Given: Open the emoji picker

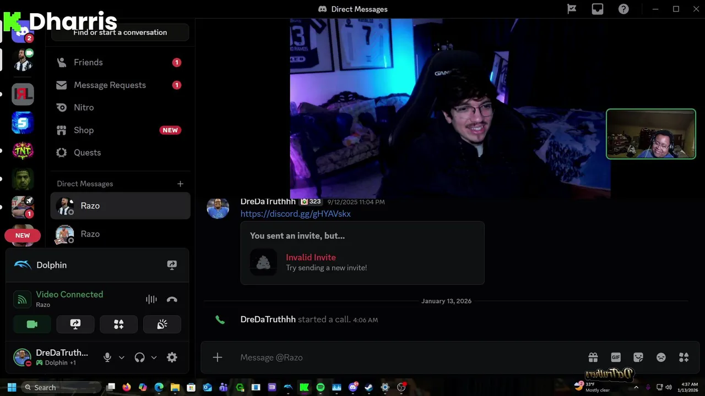Looking at the screenshot, I should click(661, 358).
